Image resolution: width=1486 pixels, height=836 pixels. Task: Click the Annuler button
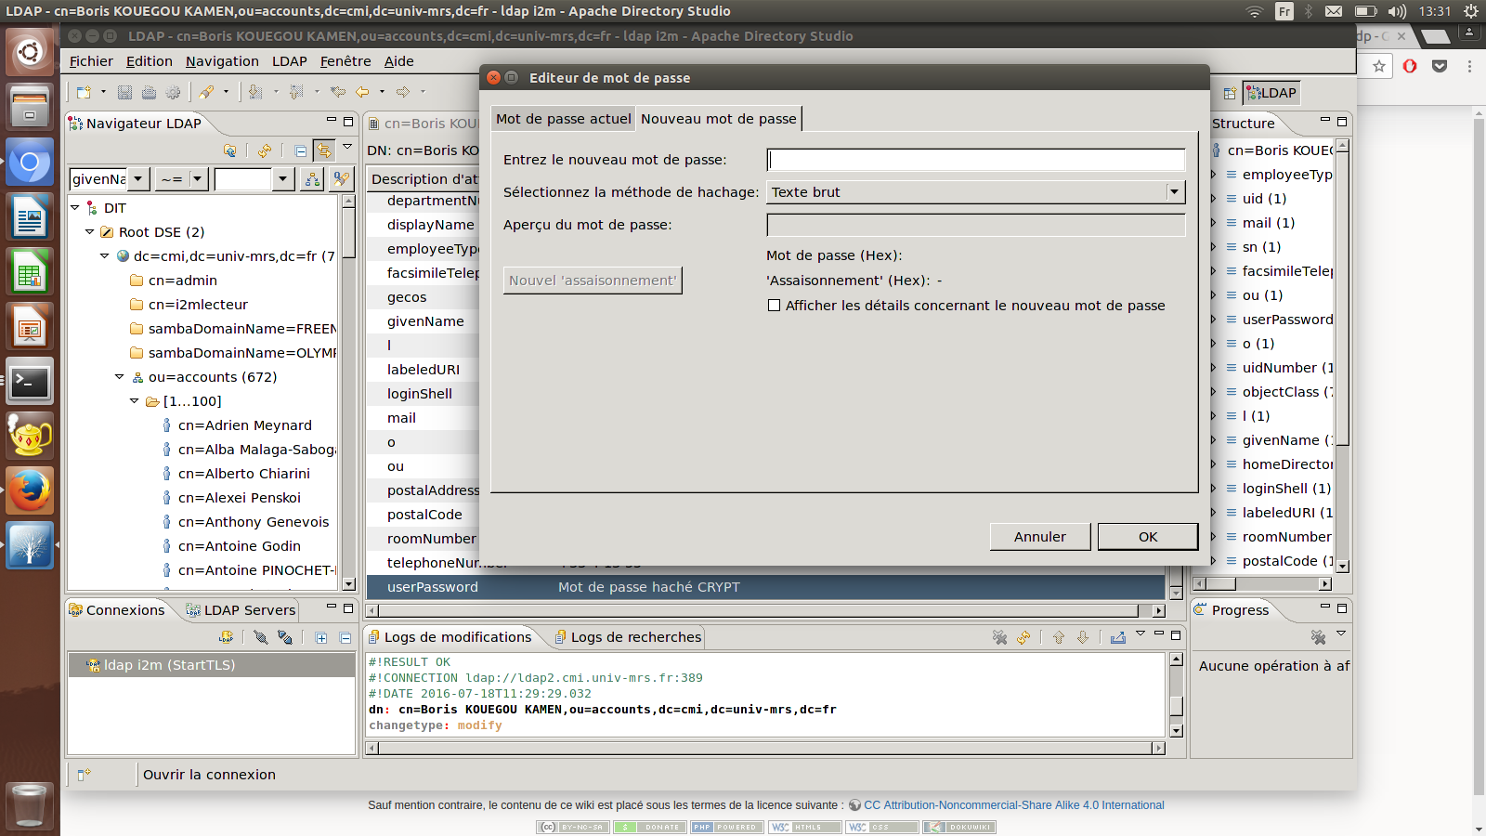tap(1039, 537)
